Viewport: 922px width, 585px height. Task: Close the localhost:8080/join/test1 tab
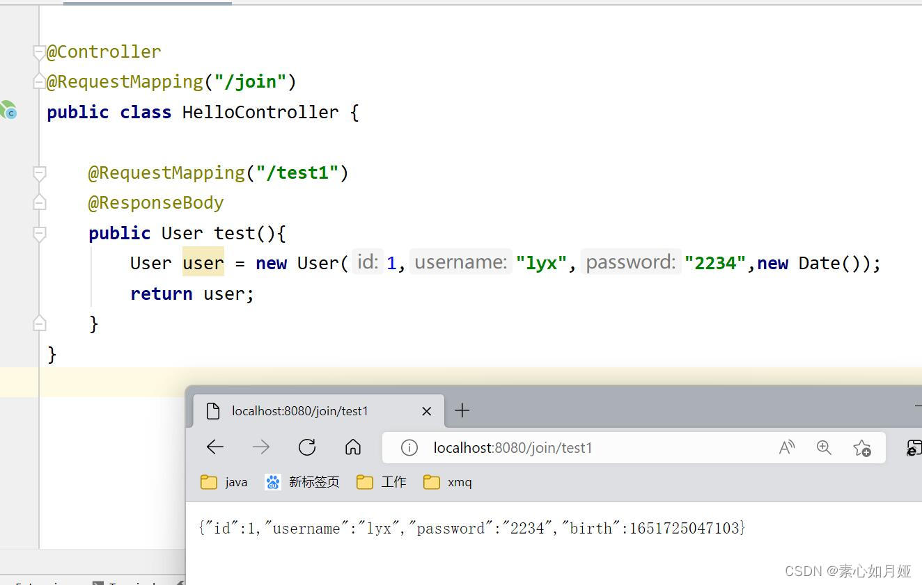[x=427, y=411]
